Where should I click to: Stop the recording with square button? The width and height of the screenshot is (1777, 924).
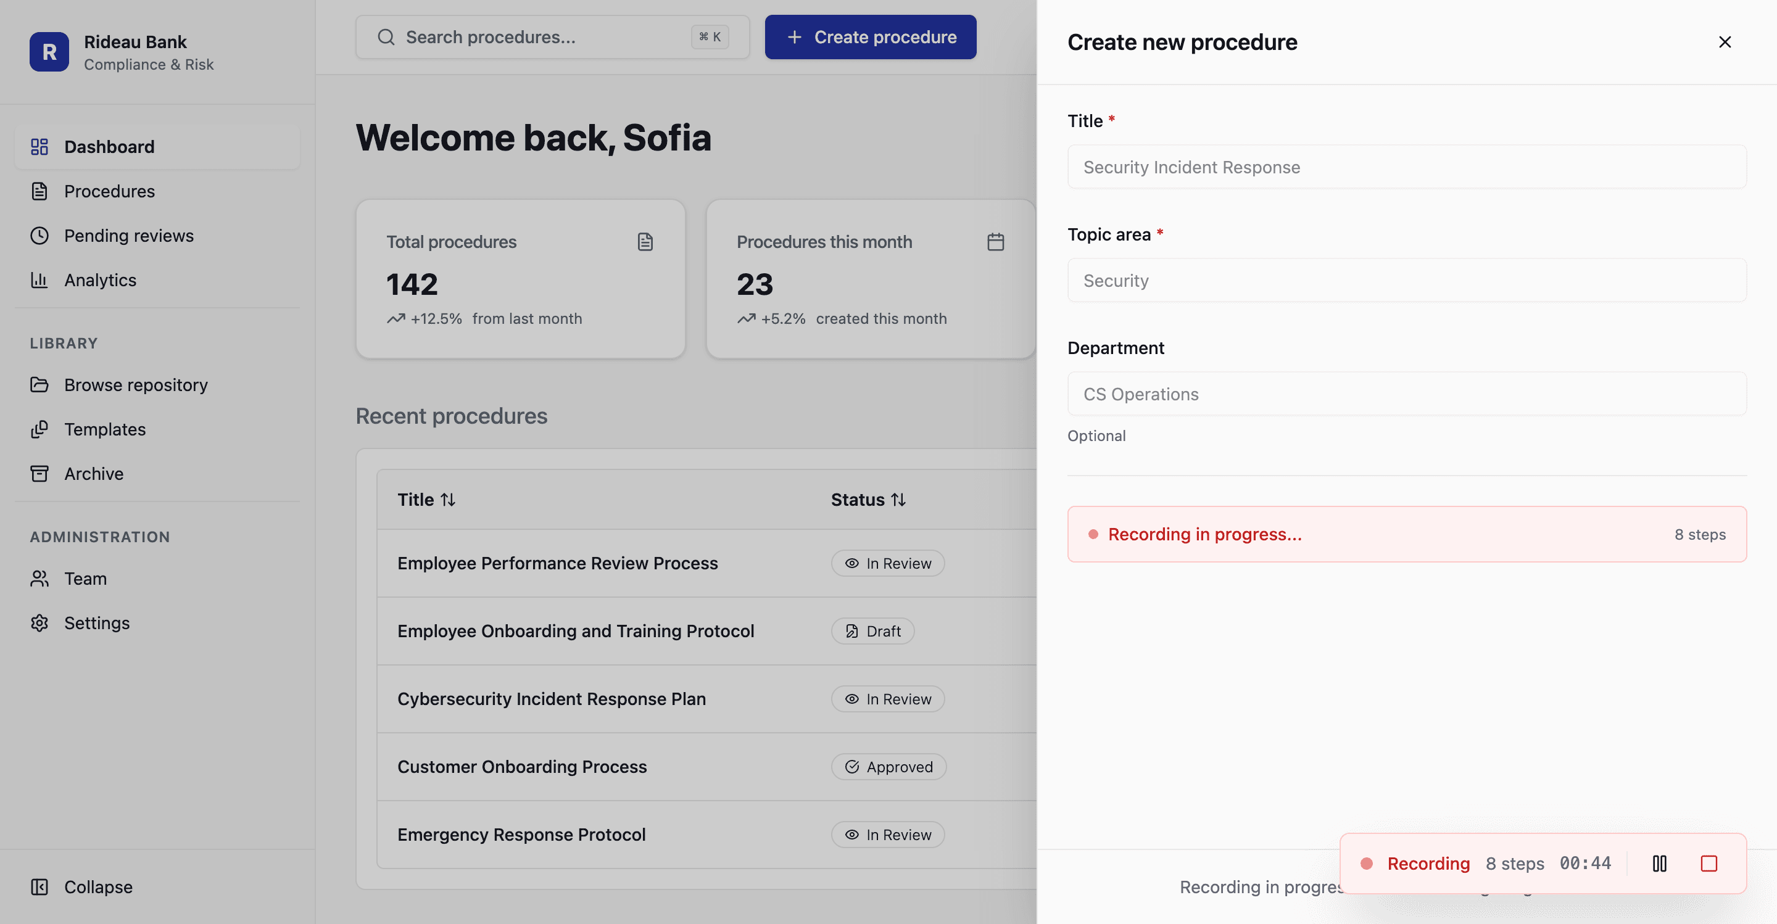click(x=1708, y=864)
